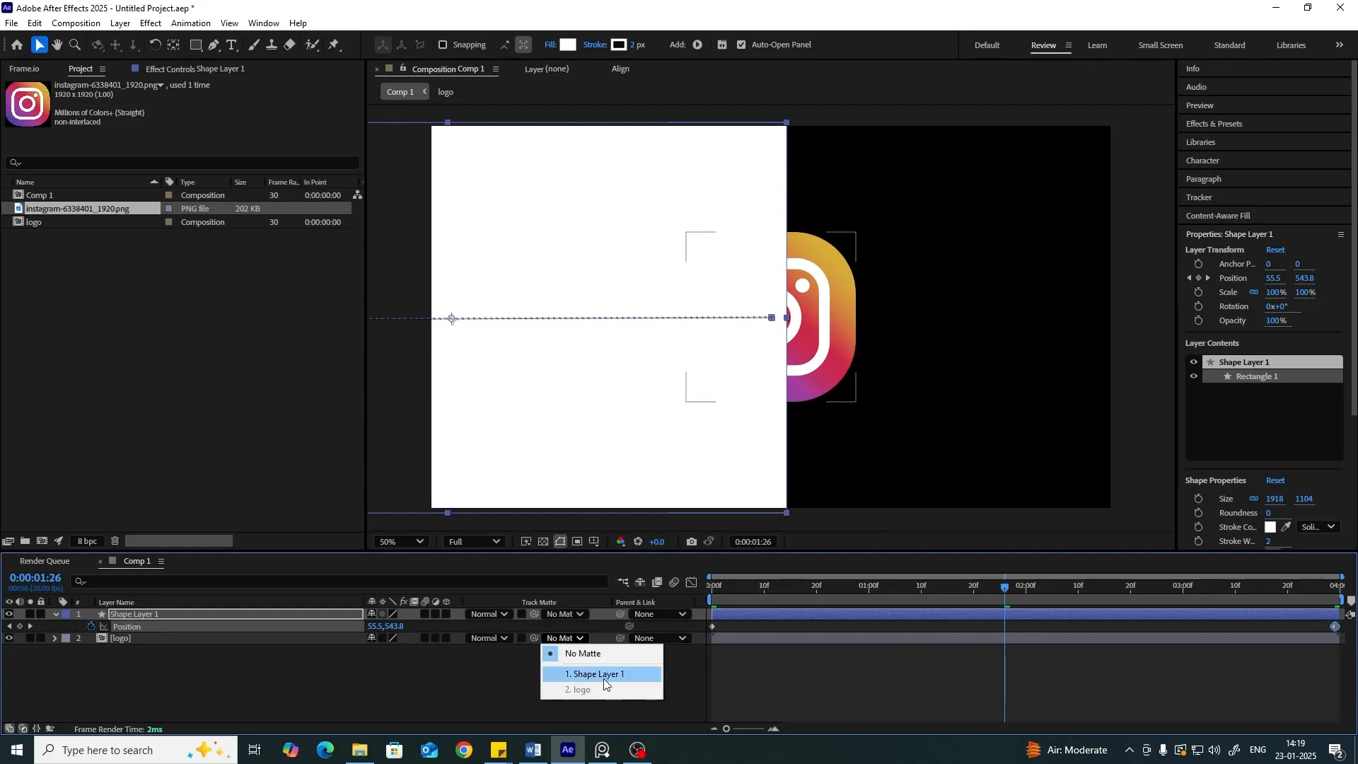
Task: Reset the Layer Transform properties
Action: click(x=1275, y=250)
